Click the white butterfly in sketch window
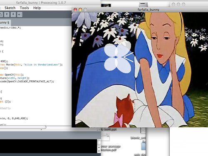Screen dimensions: 208x156 point(119,57)
